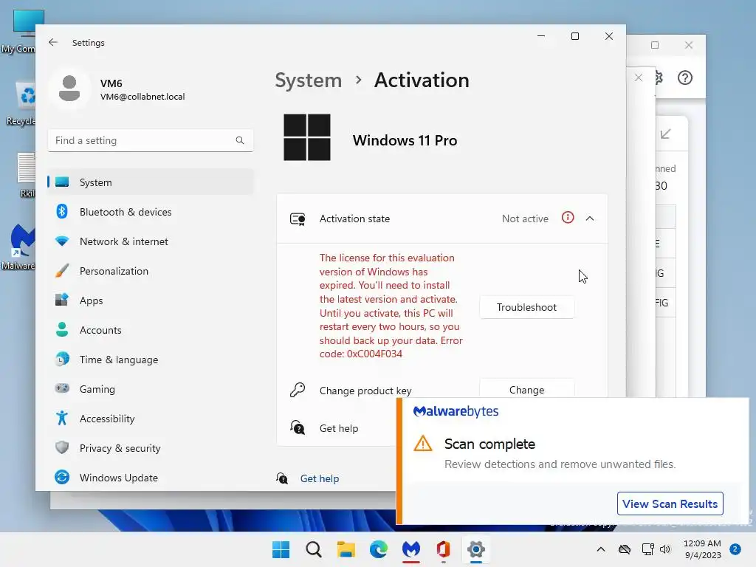This screenshot has width=756, height=567.
Task: Click the red activation info icon
Action: click(x=568, y=218)
